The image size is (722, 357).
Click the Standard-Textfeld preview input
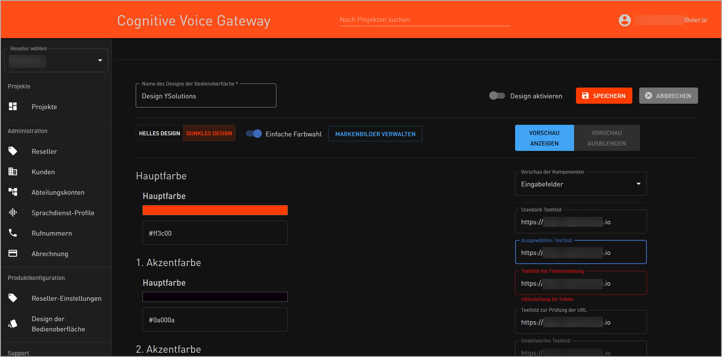581,222
